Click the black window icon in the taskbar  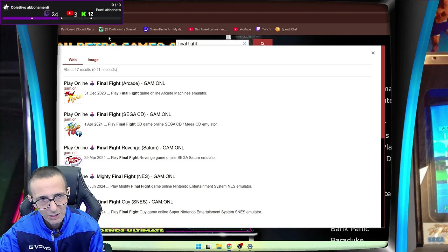pos(208,246)
